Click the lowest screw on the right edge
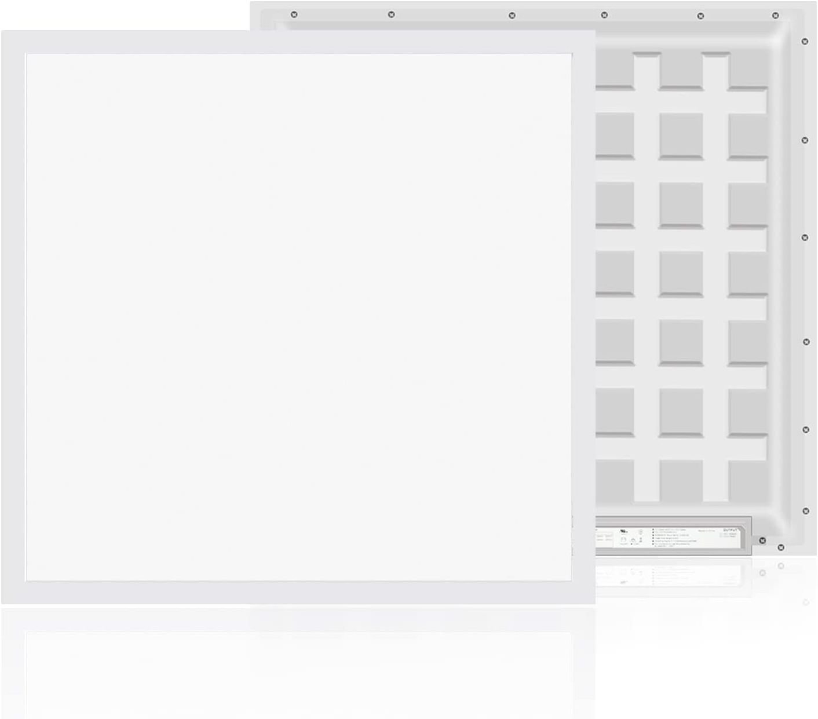The width and height of the screenshot is (818, 719). coord(804,511)
